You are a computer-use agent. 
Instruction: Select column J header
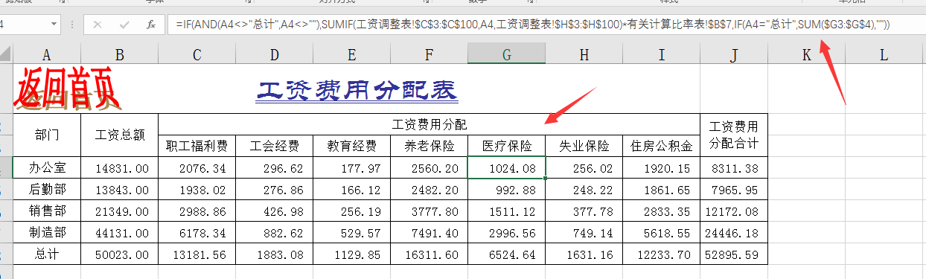tap(733, 54)
